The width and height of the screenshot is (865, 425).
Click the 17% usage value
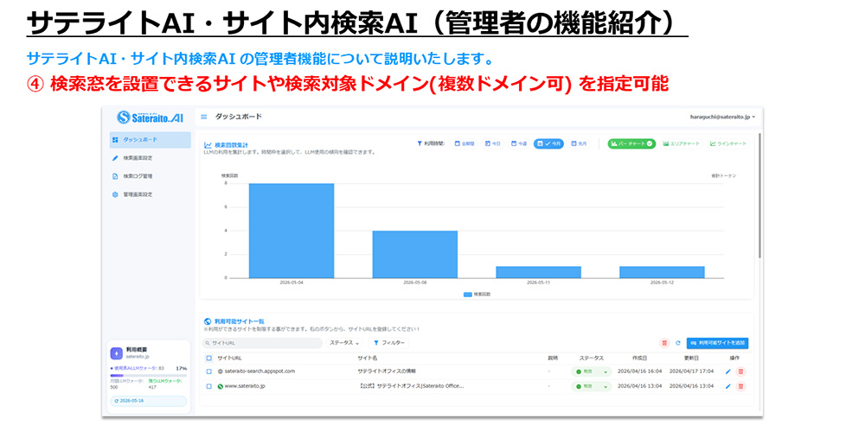click(x=182, y=368)
